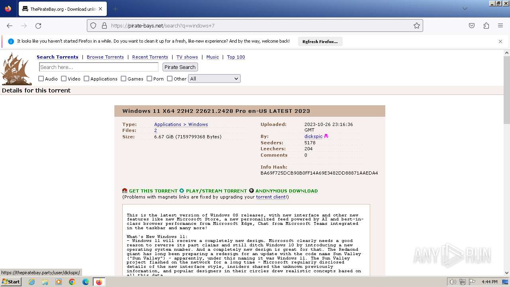This screenshot has height=287, width=510.
Task: Click the PLAY/STREAM TORRENT link
Action: click(216, 191)
